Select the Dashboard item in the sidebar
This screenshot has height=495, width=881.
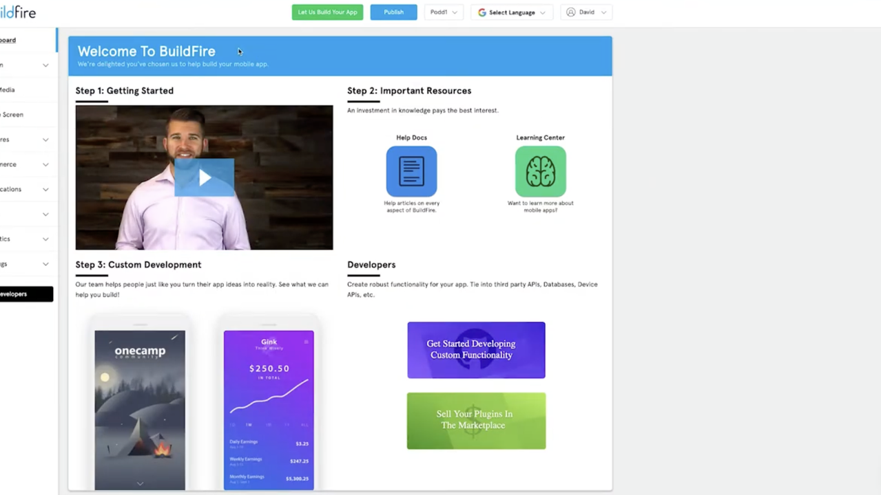(8, 40)
